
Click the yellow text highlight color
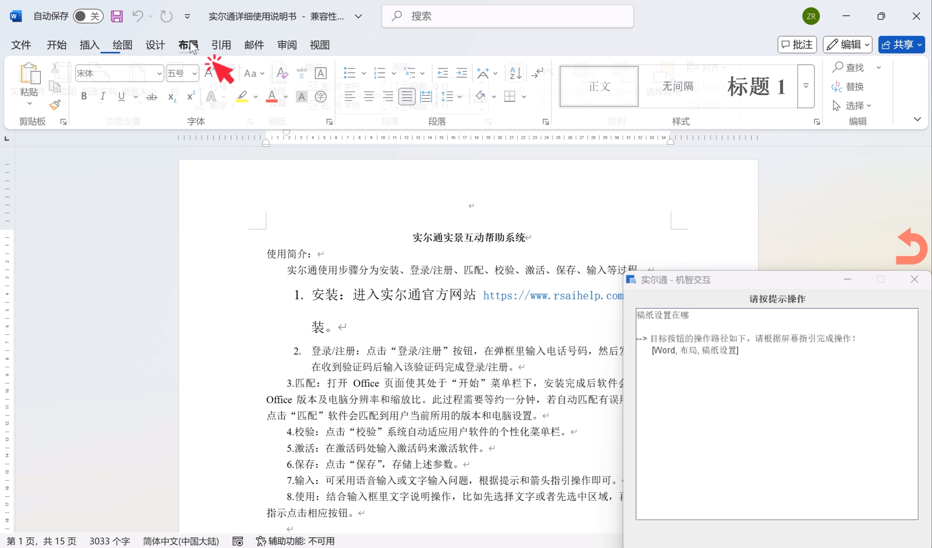(x=242, y=97)
